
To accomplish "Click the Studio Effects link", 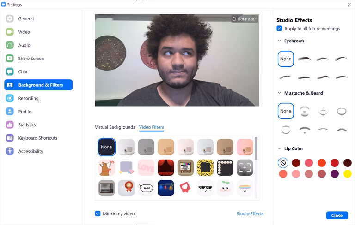I will coord(250,214).
